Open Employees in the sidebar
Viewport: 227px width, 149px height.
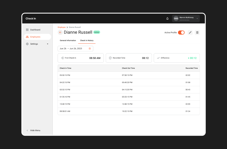35,37
